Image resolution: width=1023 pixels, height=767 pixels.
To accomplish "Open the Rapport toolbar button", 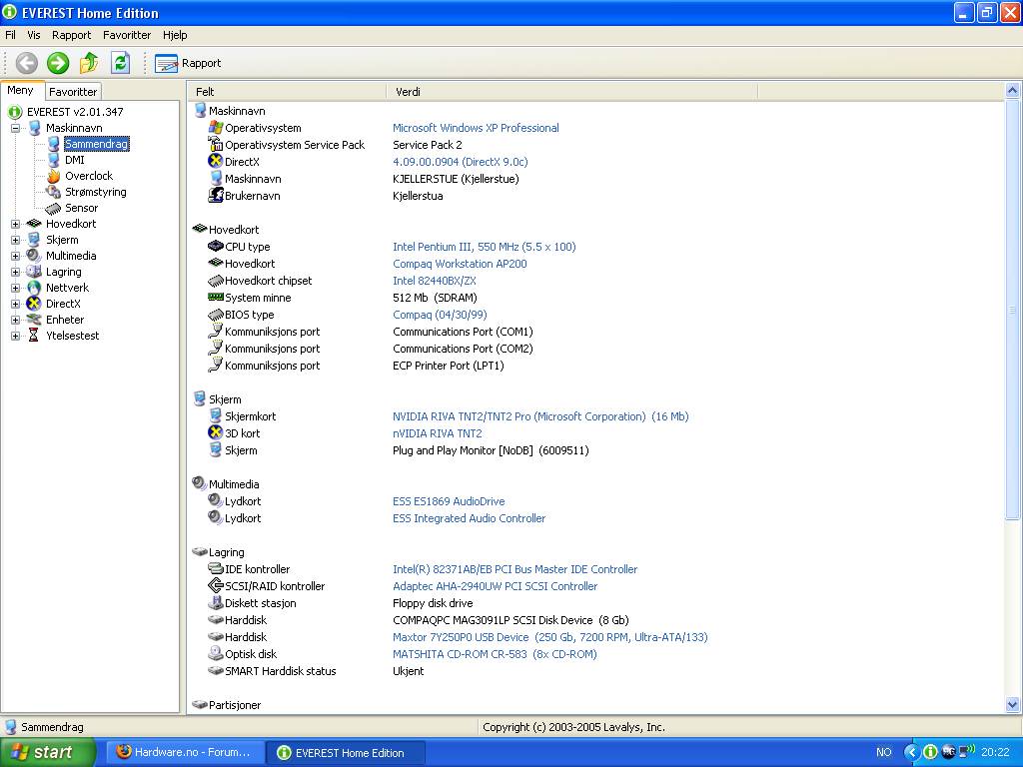I will (x=188, y=63).
